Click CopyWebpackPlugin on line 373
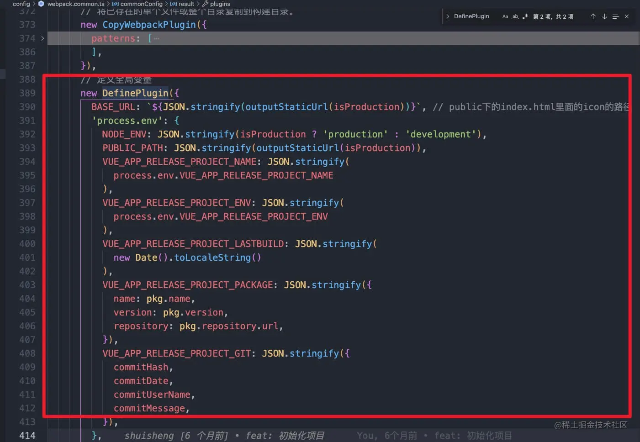The image size is (640, 442). 149,25
